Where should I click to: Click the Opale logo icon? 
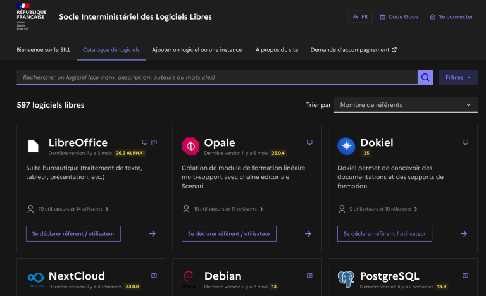point(190,146)
